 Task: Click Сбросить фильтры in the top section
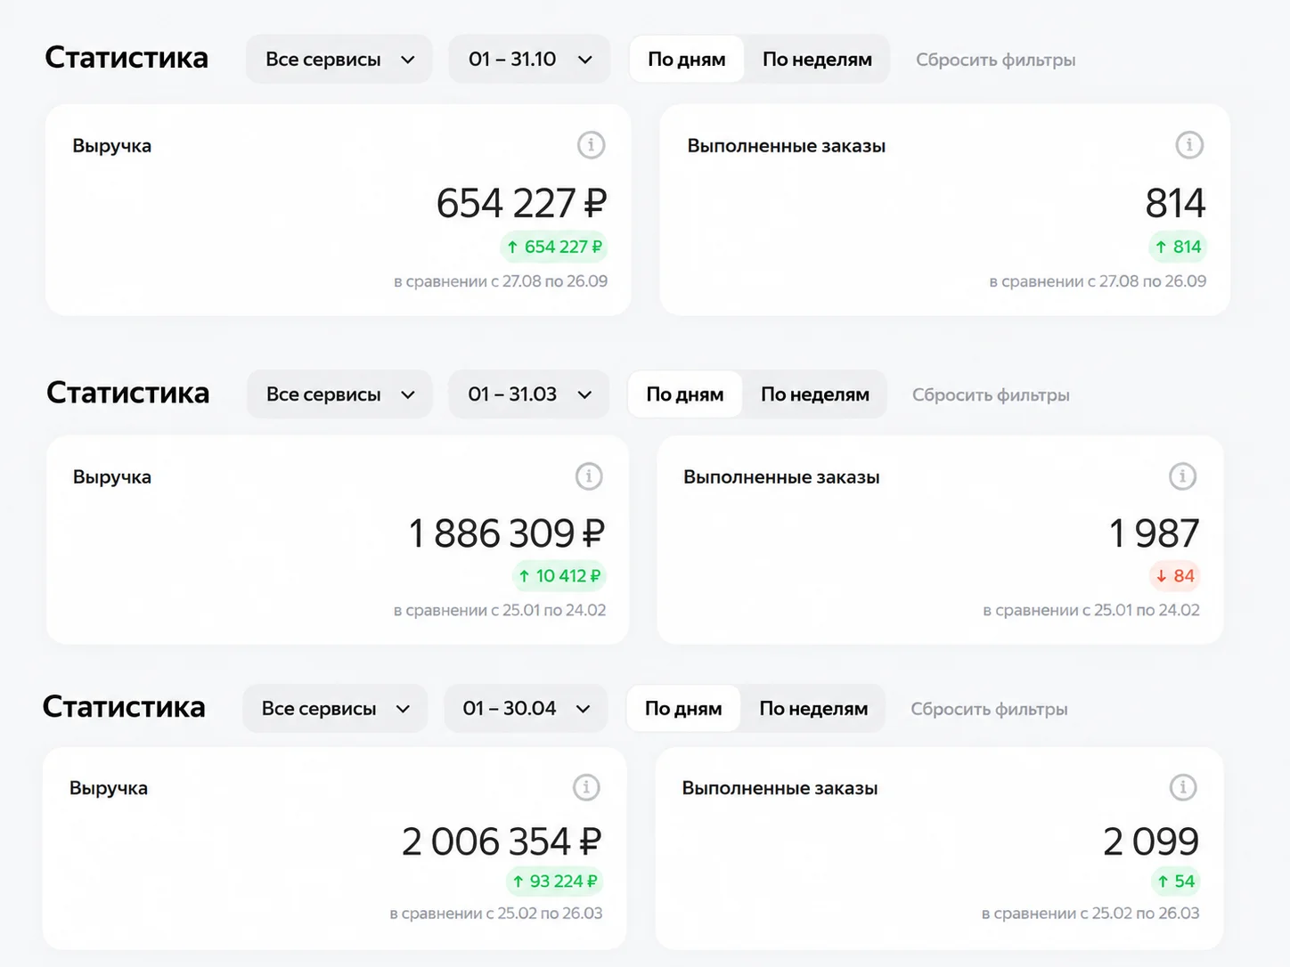[996, 60]
